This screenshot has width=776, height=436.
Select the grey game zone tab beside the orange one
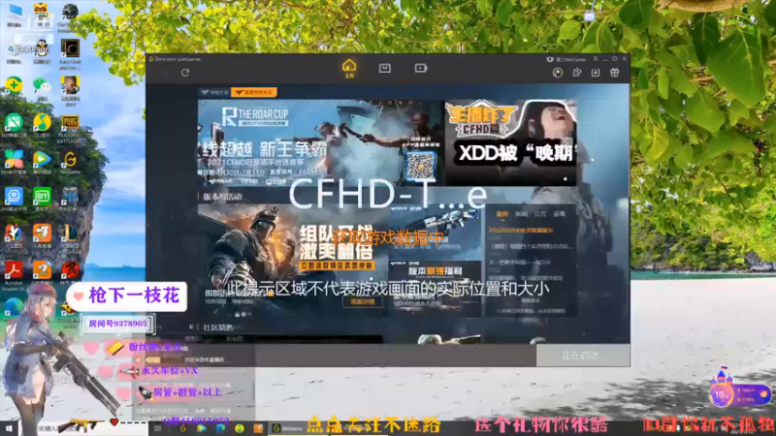point(214,92)
